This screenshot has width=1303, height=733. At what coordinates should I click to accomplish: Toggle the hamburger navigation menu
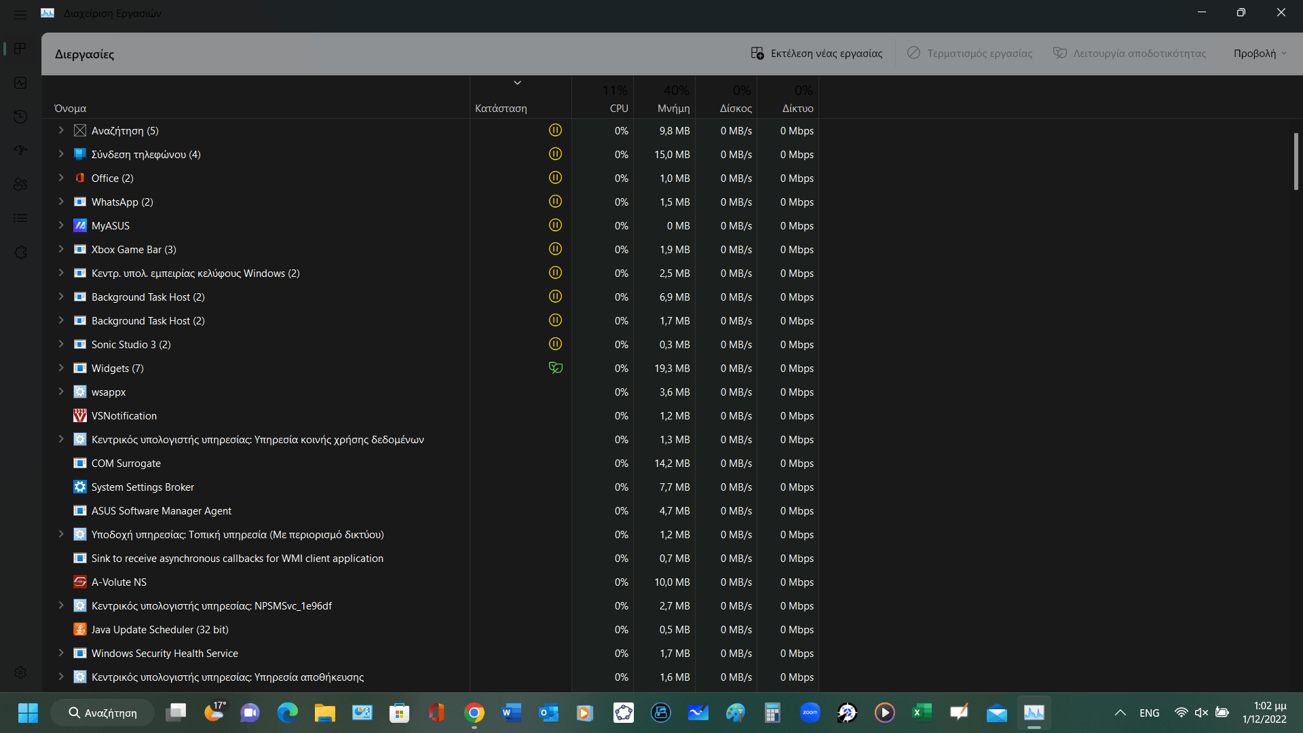[x=20, y=14]
